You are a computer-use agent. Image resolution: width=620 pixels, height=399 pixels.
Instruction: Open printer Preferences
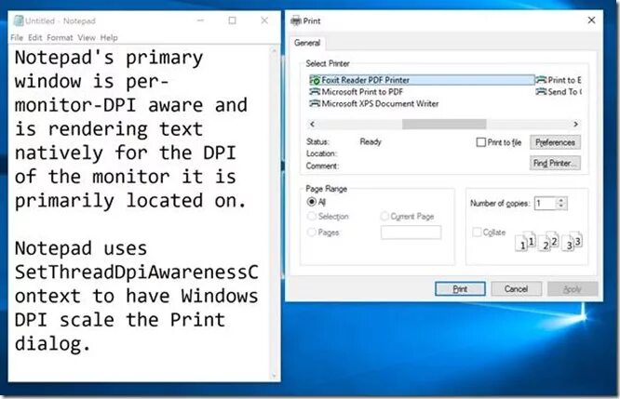[x=555, y=142]
